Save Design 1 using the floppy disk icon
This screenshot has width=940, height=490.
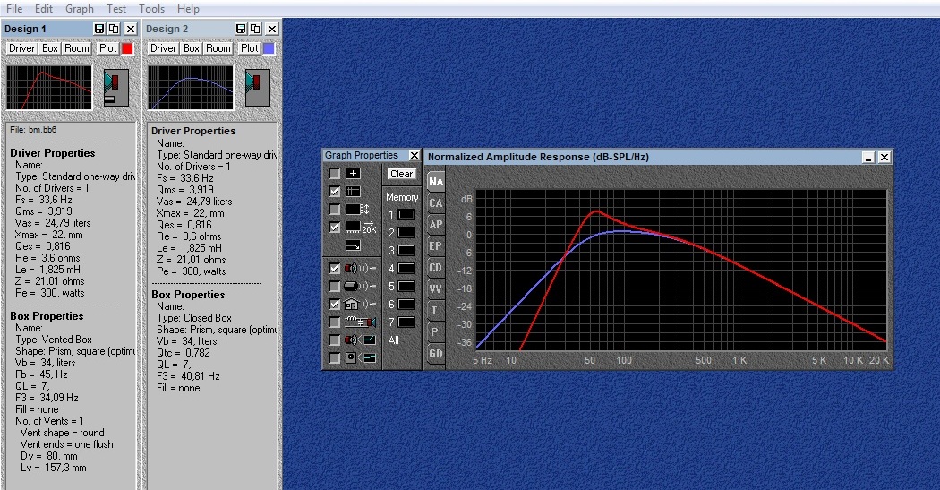coord(98,30)
